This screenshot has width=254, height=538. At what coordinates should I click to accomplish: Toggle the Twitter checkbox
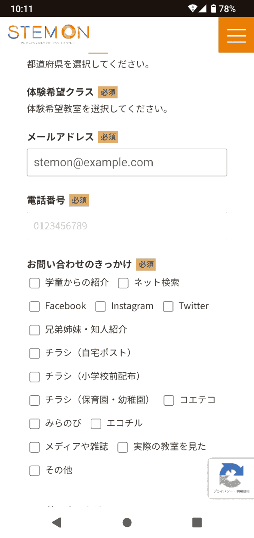168,306
